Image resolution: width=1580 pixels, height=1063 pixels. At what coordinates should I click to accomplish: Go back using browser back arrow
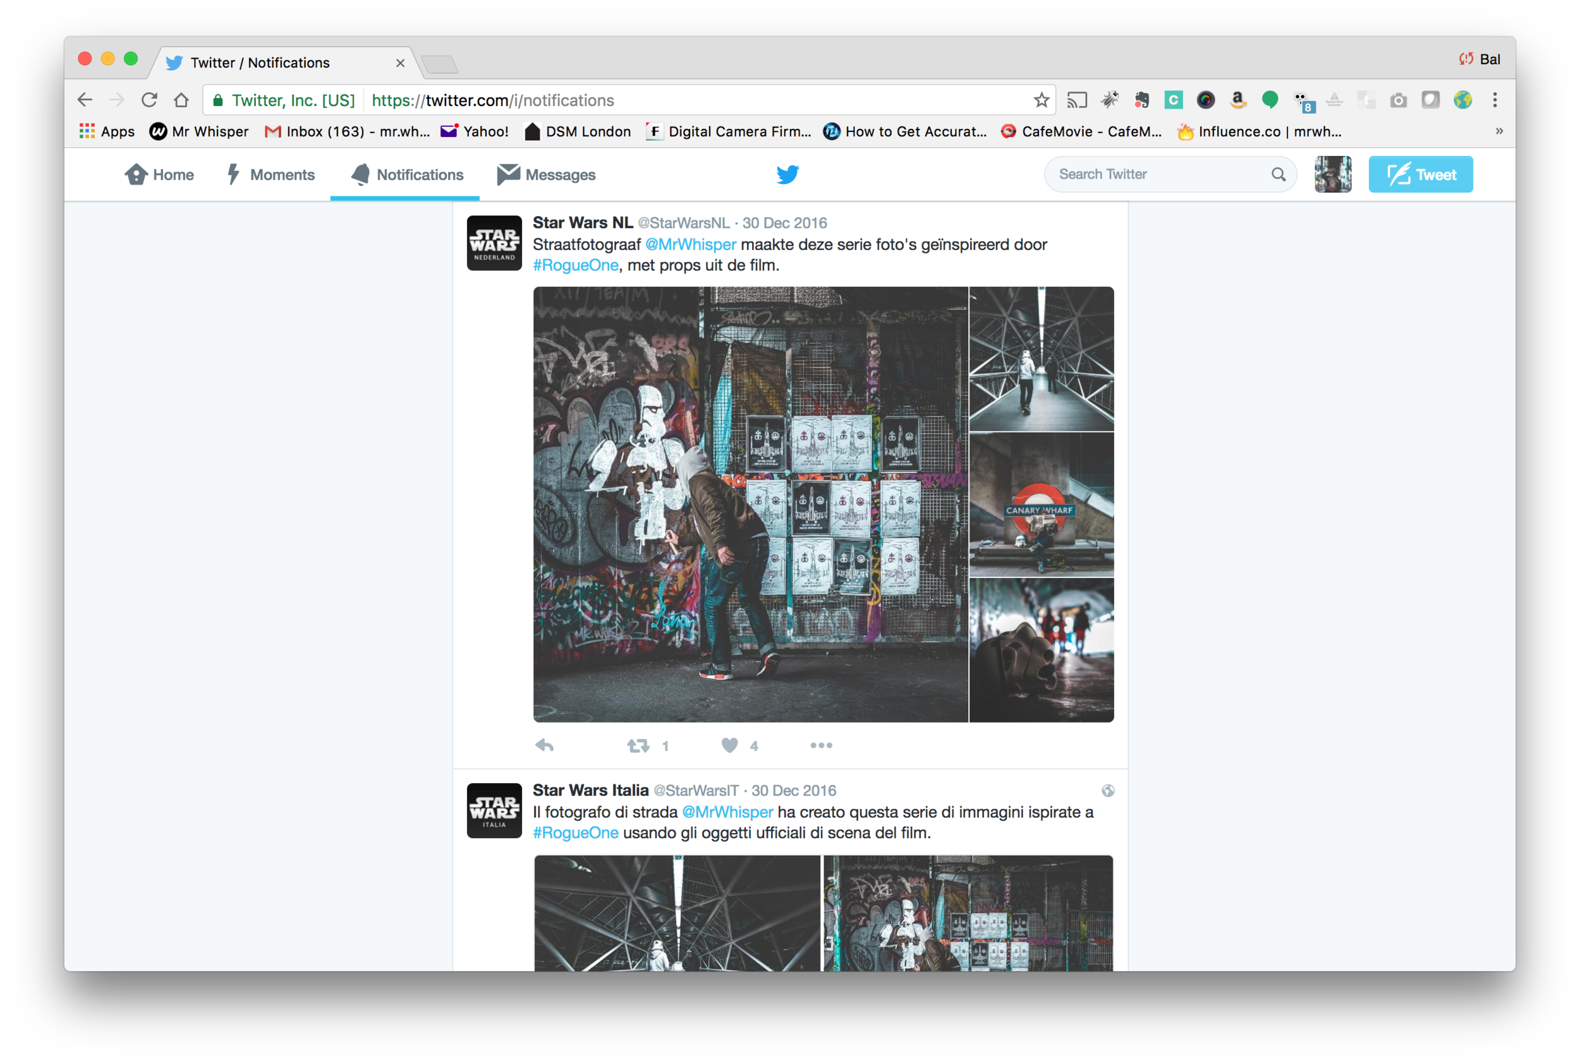[x=85, y=100]
